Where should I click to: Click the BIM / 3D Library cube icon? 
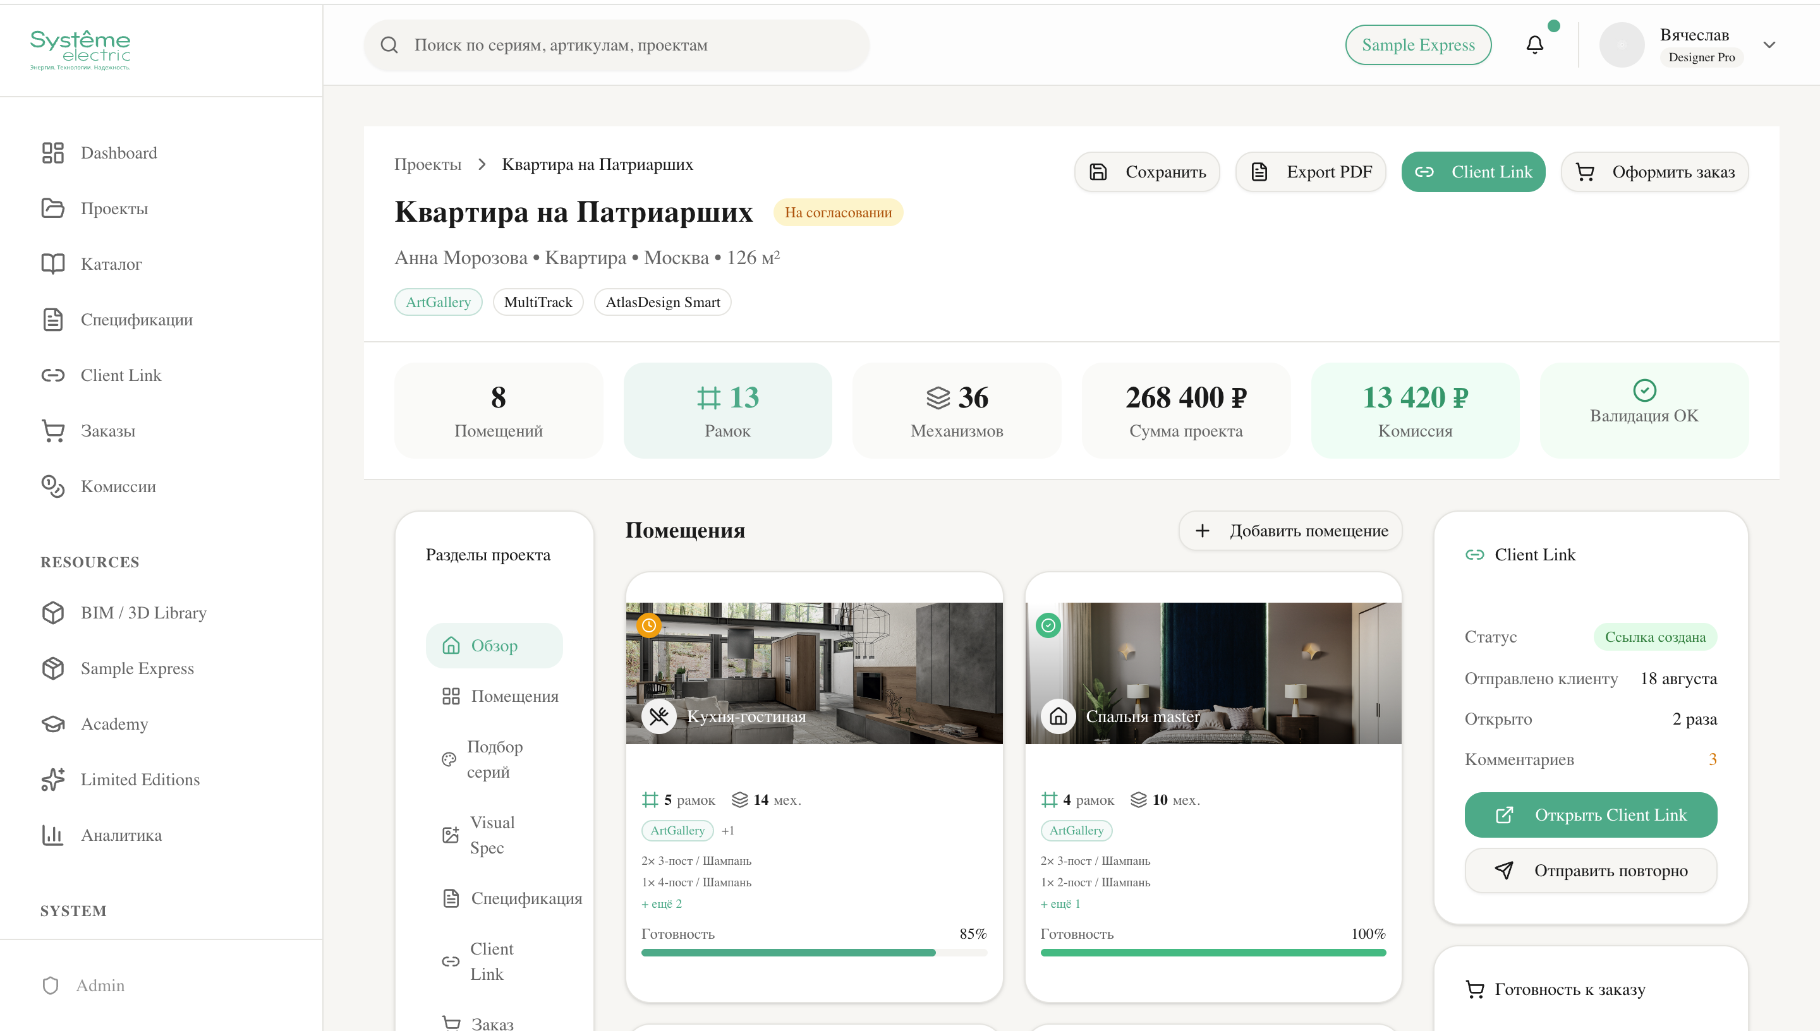pyautogui.click(x=52, y=613)
